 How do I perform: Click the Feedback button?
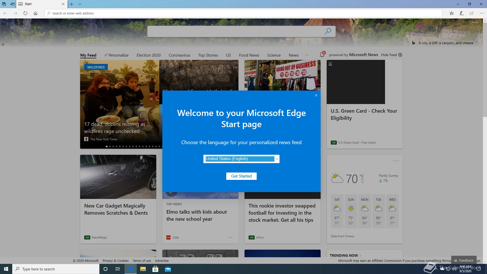click(464, 260)
